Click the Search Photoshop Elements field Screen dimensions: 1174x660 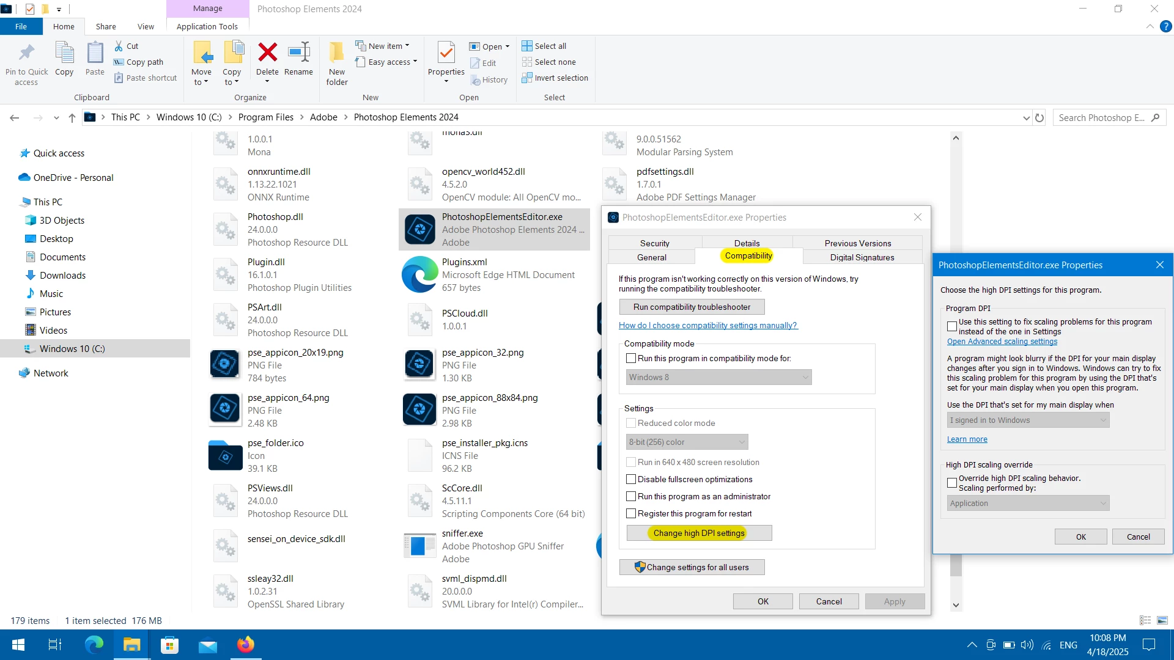[1101, 117]
